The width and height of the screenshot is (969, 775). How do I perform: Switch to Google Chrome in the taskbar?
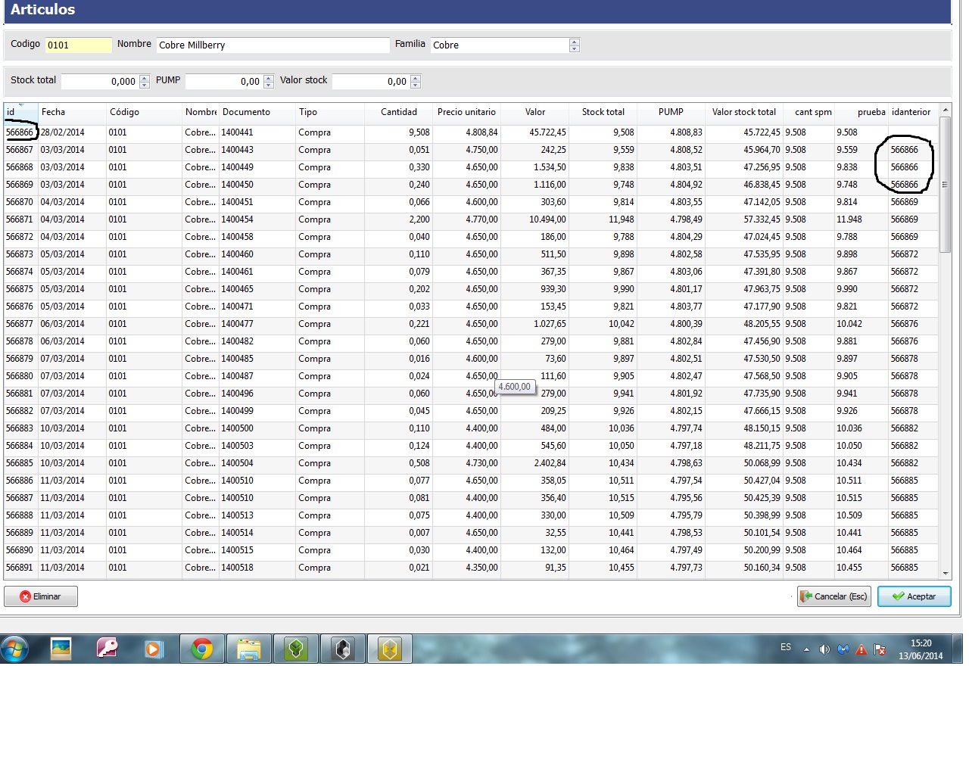pos(201,649)
